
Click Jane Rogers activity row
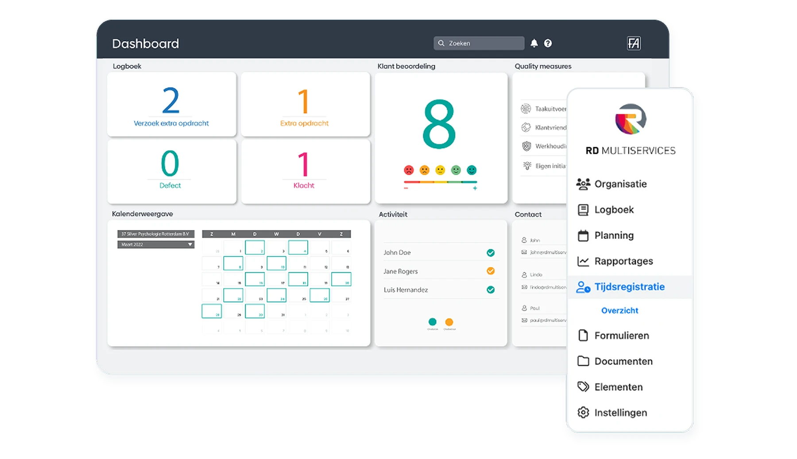click(441, 271)
